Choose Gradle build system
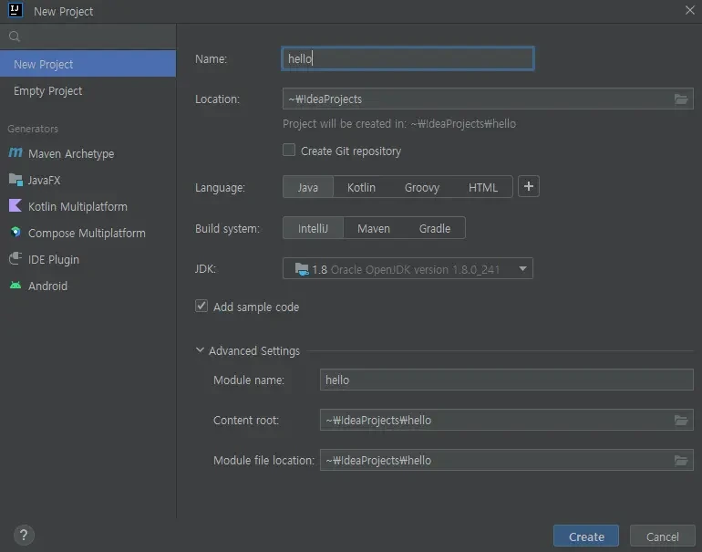This screenshot has width=702, height=552. click(435, 228)
